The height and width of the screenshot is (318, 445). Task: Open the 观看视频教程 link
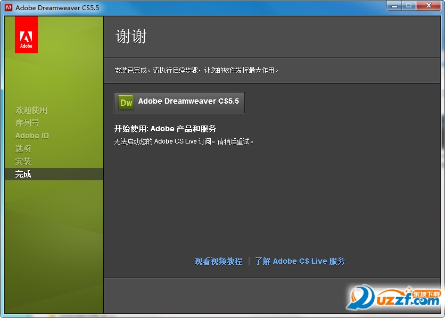[x=218, y=261]
